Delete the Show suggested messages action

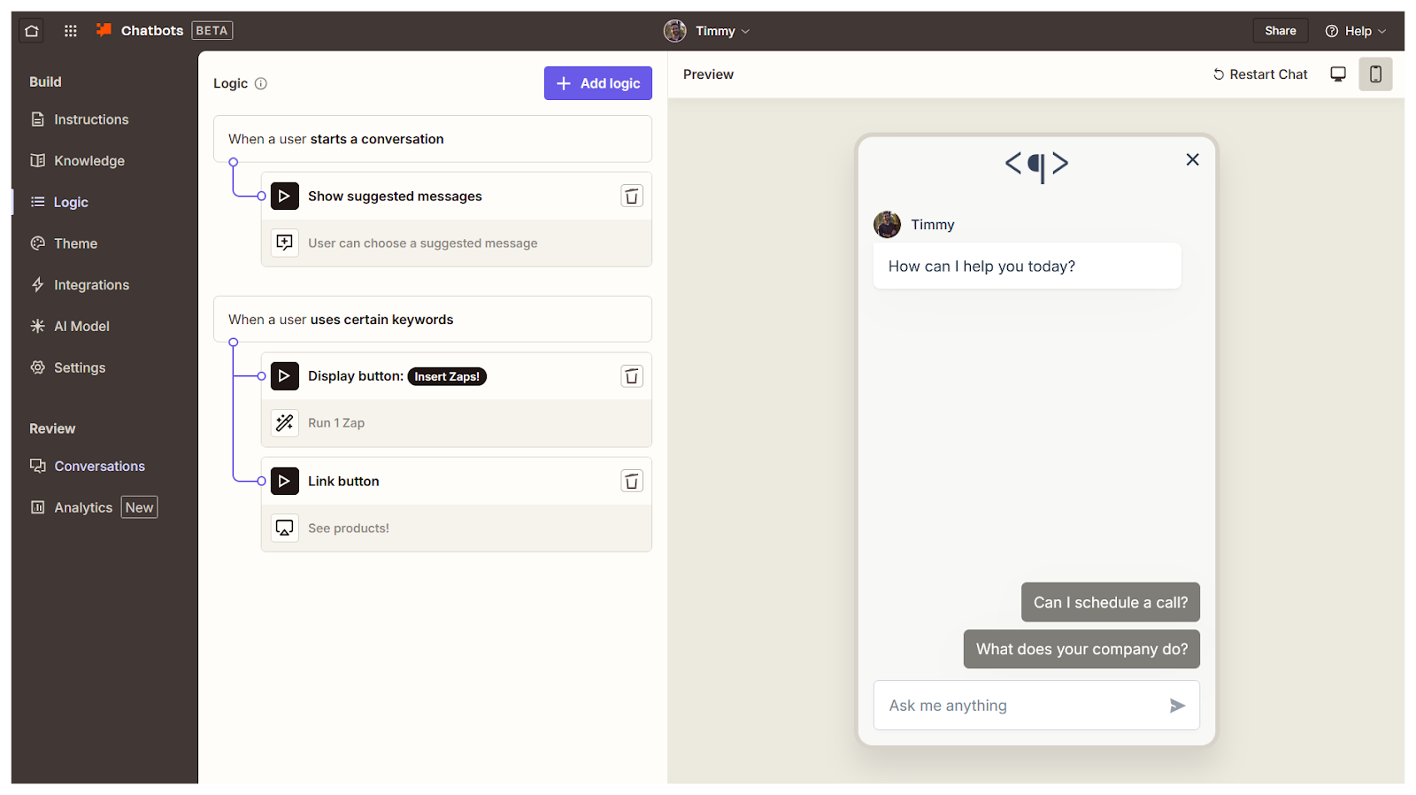631,197
